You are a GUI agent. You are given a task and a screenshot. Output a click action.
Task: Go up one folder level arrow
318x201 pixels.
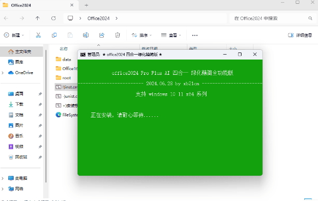click(38, 18)
